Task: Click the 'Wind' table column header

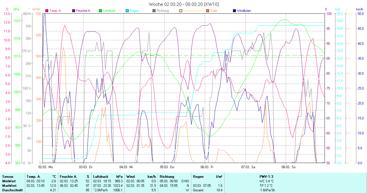Action: (x=131, y=177)
